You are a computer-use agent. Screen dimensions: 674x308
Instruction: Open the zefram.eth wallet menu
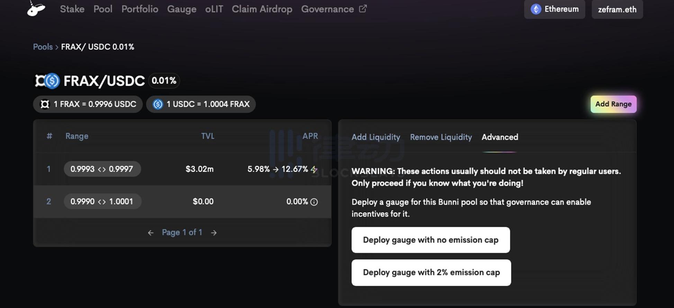pyautogui.click(x=617, y=9)
